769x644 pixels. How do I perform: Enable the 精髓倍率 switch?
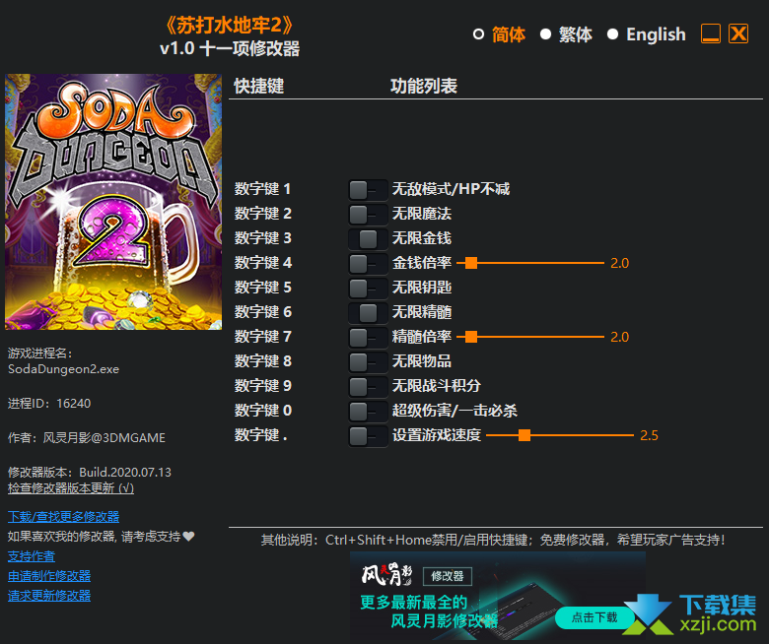[368, 337]
